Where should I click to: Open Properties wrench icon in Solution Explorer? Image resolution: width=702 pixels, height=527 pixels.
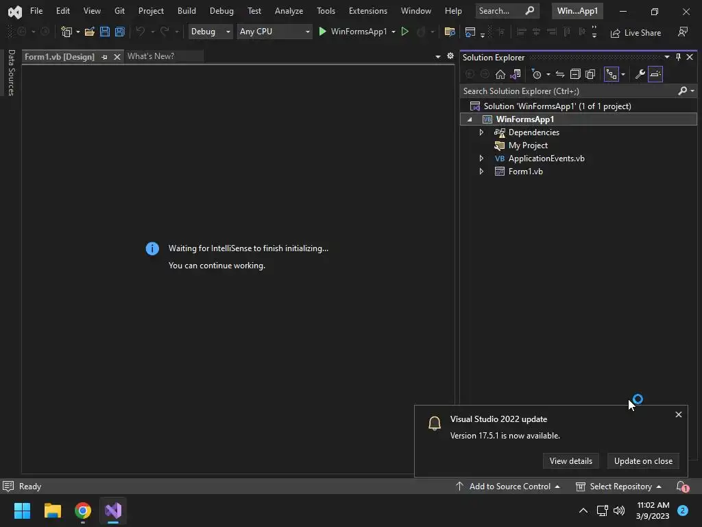coord(640,74)
